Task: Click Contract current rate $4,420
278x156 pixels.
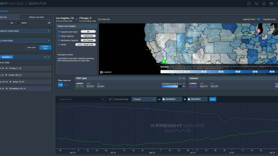Action: point(193,86)
